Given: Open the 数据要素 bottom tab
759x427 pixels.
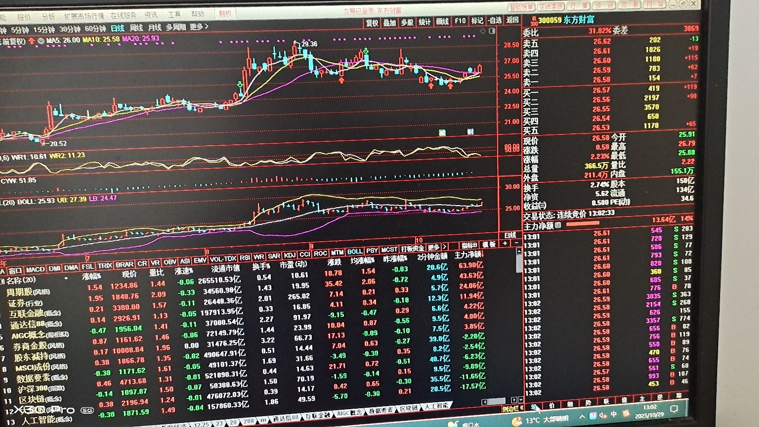Looking at the screenshot, I should [x=381, y=411].
